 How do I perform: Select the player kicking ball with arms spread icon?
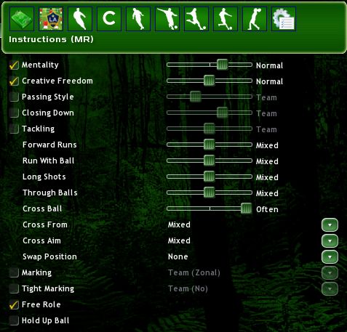pyautogui.click(x=167, y=19)
